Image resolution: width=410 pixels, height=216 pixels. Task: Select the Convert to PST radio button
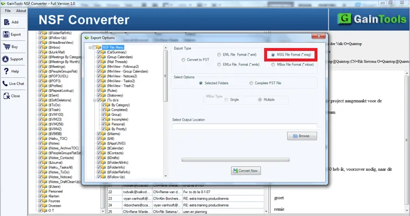pyautogui.click(x=183, y=60)
